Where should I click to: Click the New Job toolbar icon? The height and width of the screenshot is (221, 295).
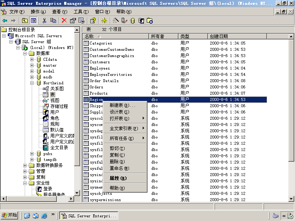point(150,21)
